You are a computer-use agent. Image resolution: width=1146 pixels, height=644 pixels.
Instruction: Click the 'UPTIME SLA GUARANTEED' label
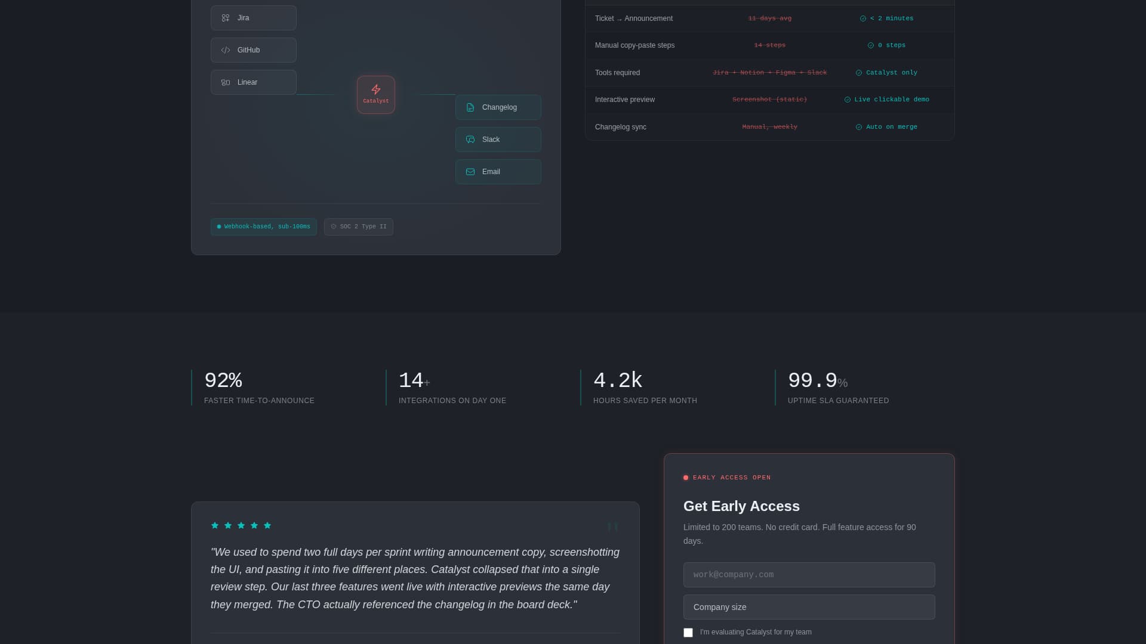click(x=839, y=401)
